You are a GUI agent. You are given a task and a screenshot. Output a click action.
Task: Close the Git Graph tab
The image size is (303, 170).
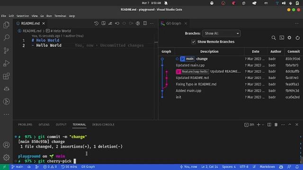click(186, 23)
